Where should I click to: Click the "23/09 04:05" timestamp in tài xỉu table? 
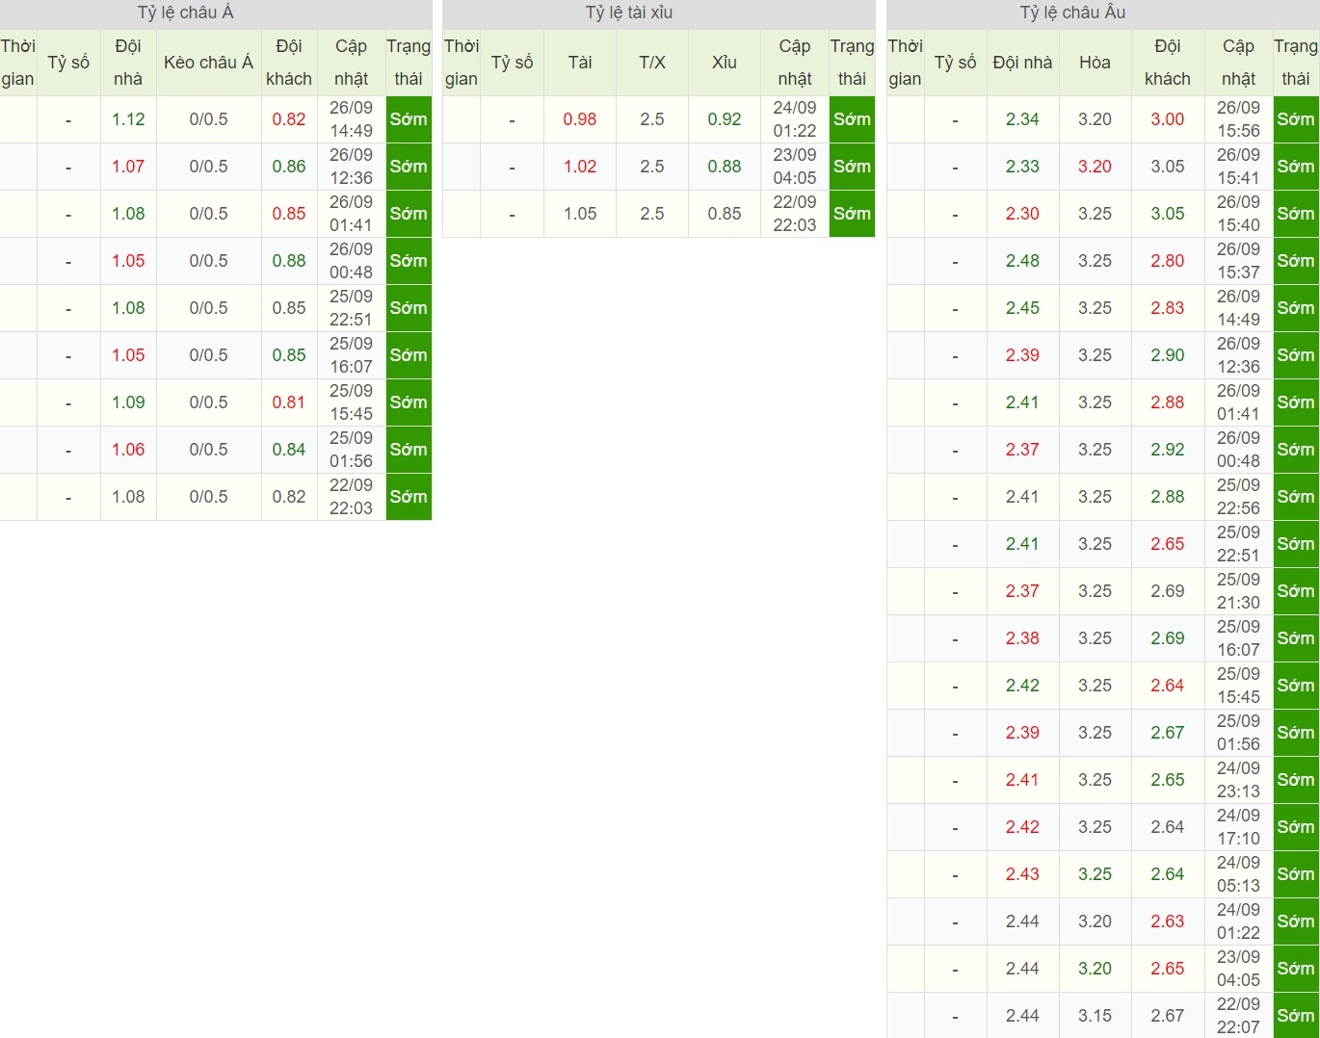click(795, 167)
